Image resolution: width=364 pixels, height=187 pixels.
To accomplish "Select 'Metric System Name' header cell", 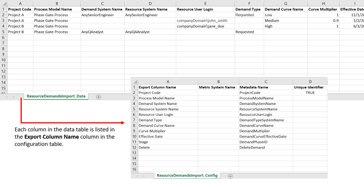I will point(218,87).
